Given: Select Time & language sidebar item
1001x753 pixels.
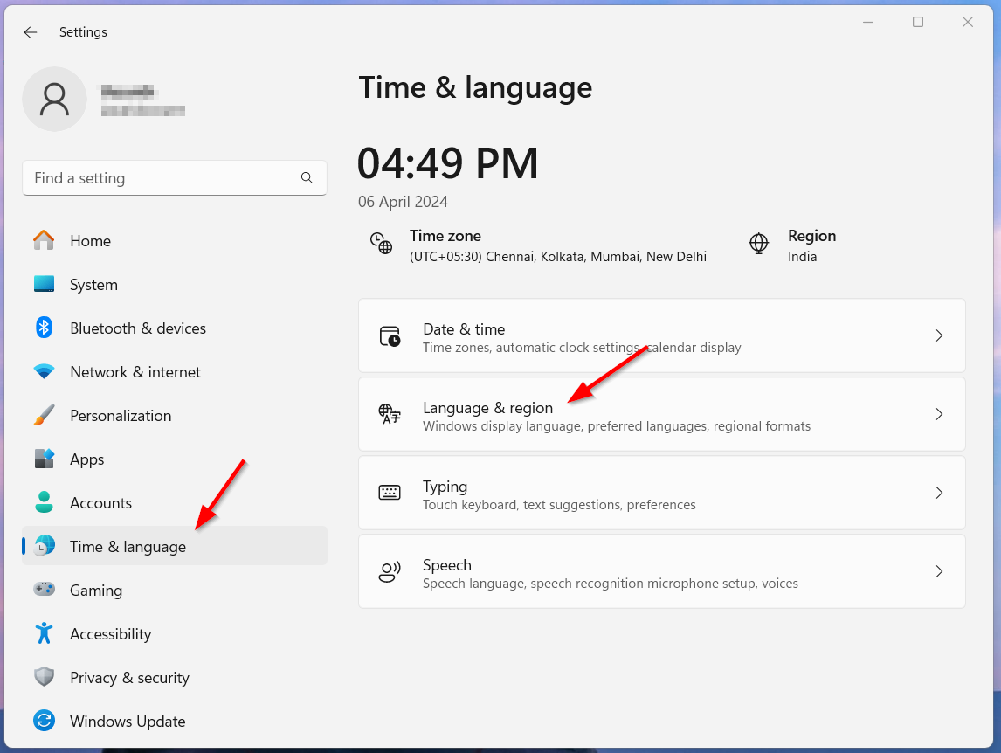Looking at the screenshot, I should (175, 546).
